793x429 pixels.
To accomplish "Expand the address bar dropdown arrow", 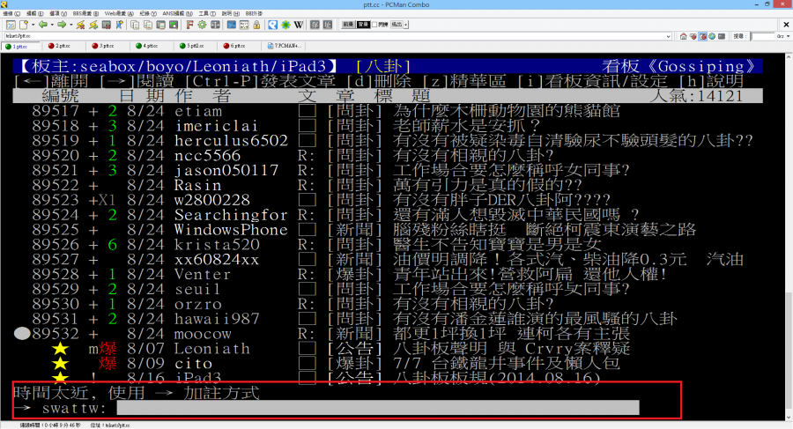I will [x=667, y=36].
